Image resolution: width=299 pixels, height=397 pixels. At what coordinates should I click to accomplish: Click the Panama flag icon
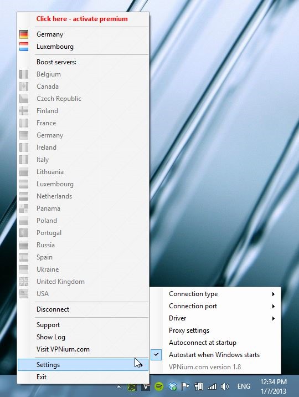click(x=24, y=208)
